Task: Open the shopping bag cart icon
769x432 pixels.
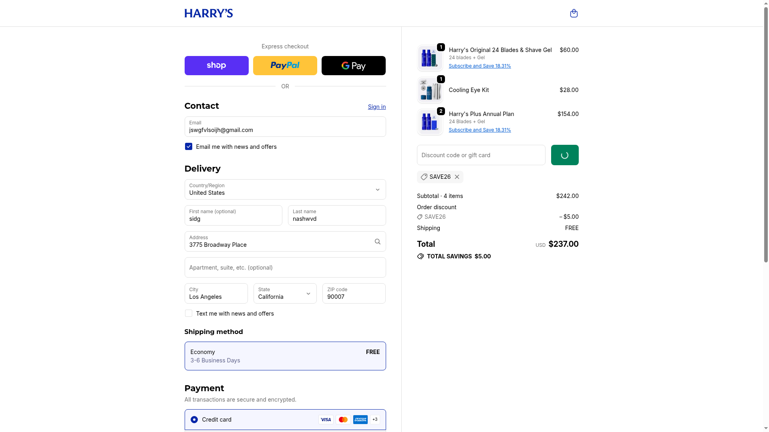Action: 574,14
